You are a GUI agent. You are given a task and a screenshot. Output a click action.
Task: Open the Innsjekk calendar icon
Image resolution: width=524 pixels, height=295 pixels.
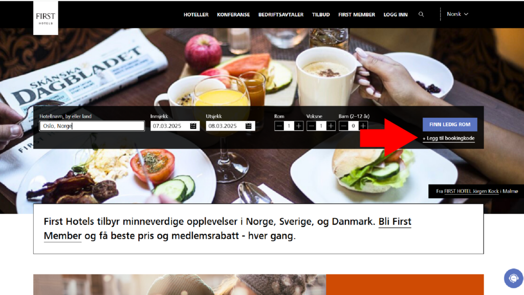pos(193,126)
